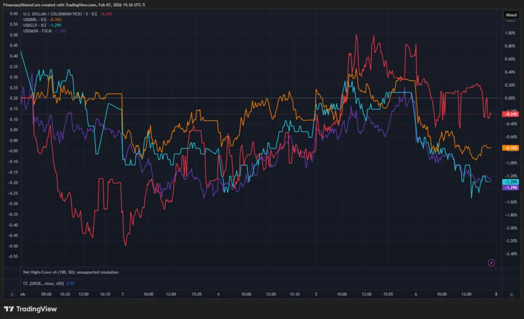This screenshot has width=524, height=319.
Task: Click the A auto-scale icon at bottom right
Action: coord(511,294)
